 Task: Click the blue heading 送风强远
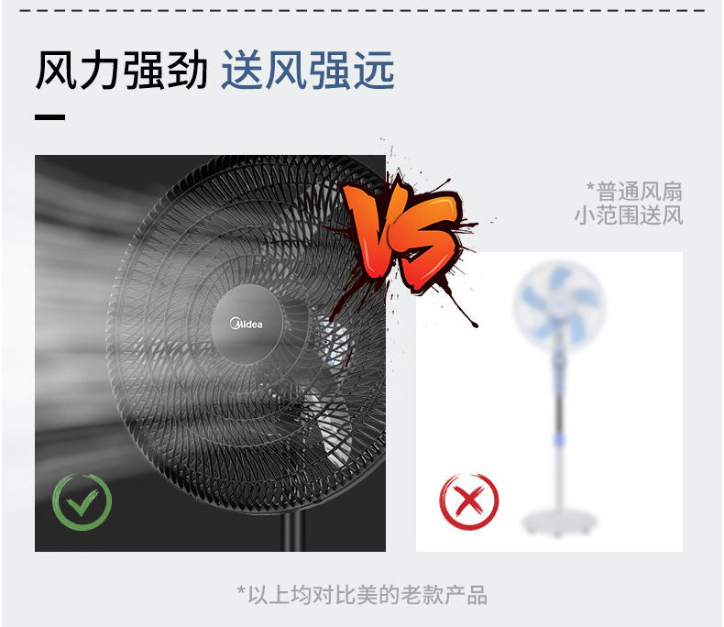tap(308, 71)
